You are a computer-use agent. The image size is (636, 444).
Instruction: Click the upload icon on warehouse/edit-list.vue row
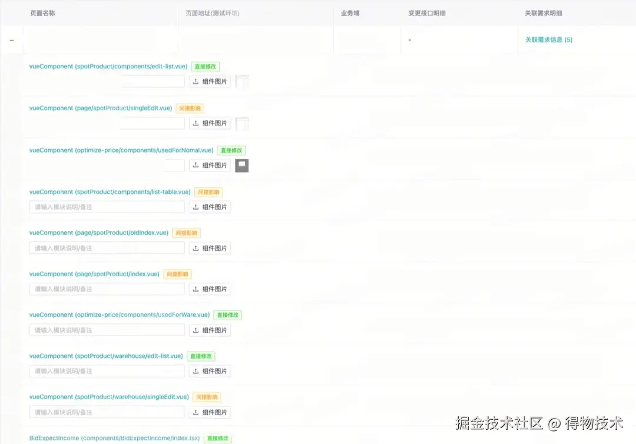197,371
